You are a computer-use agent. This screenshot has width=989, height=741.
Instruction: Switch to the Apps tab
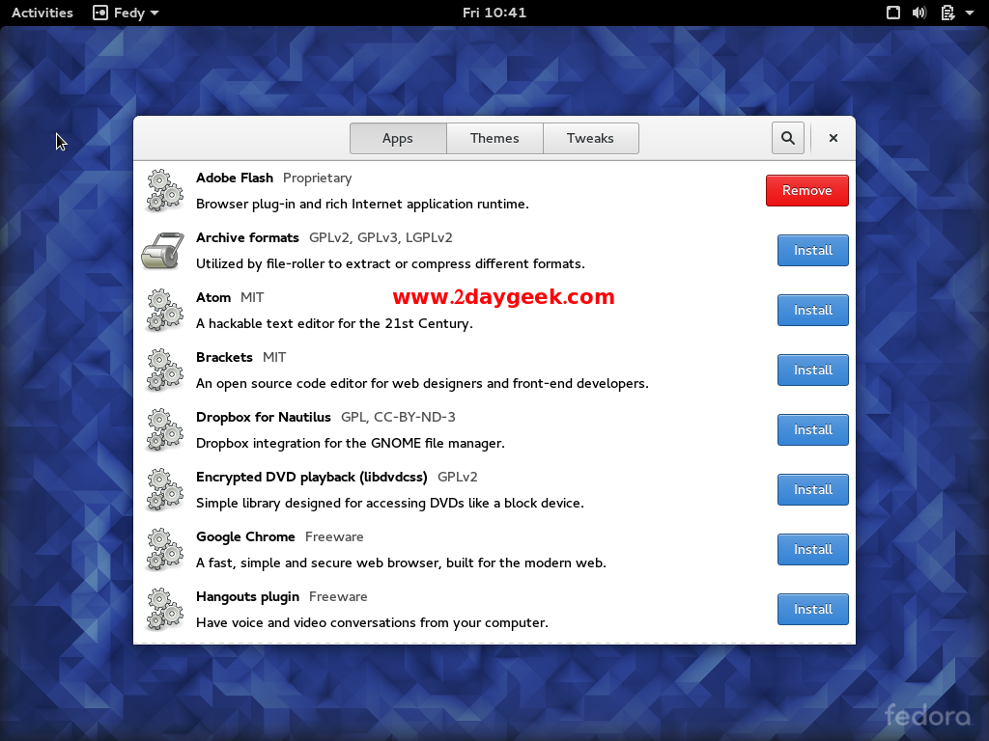(398, 138)
